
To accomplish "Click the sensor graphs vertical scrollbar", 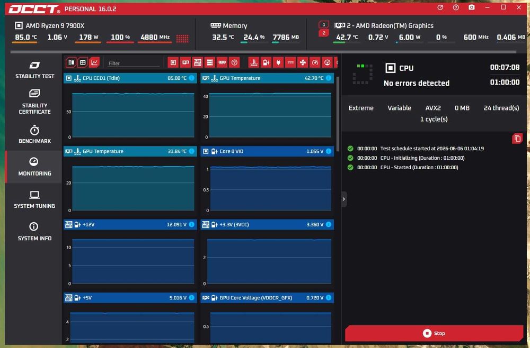I will click(x=337, y=115).
